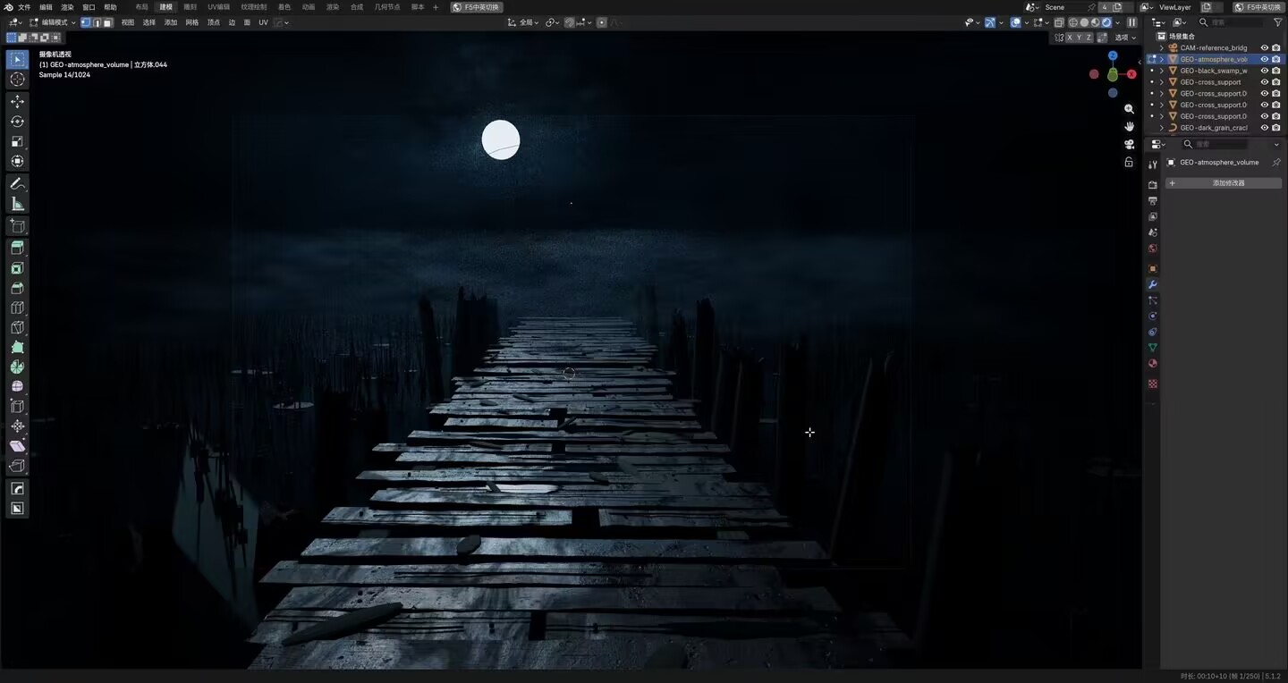Open the 网格 mesh menu

pyautogui.click(x=192, y=22)
